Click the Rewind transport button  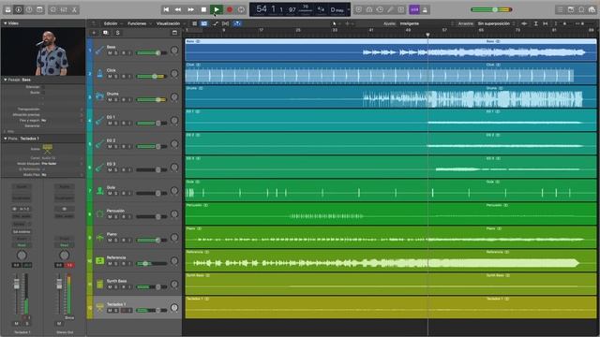178,9
